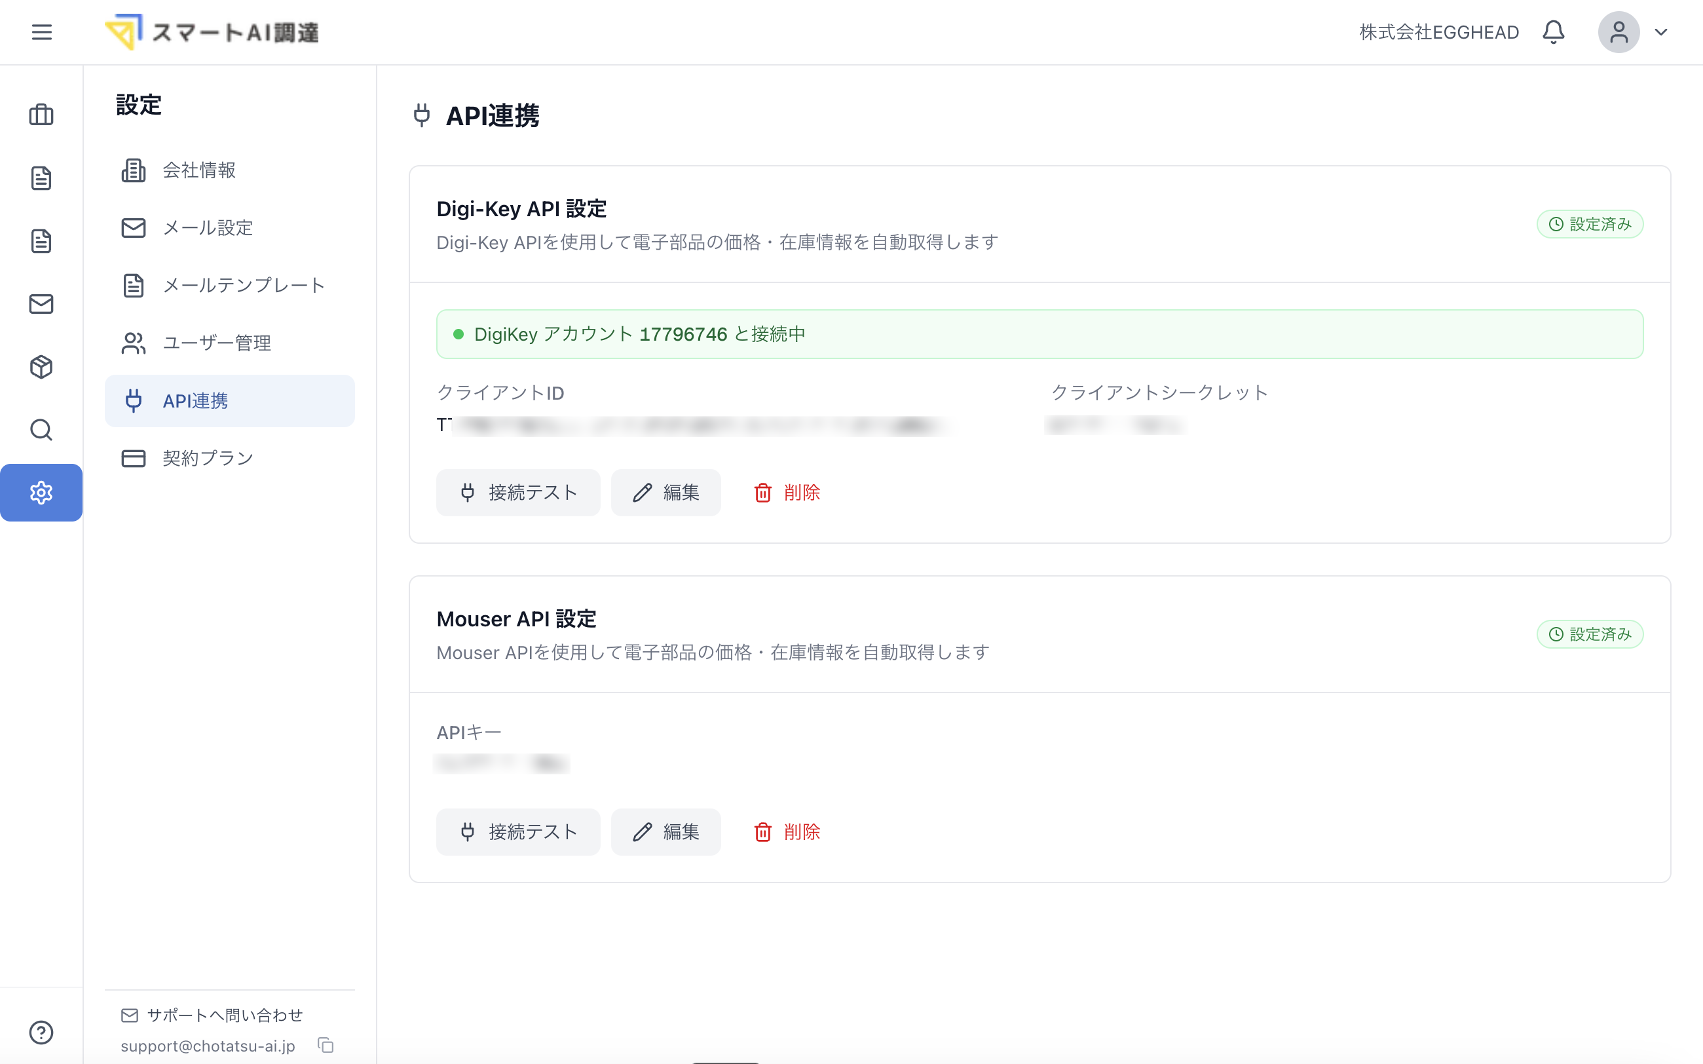Click 削除 for Mouser API

pos(787,832)
